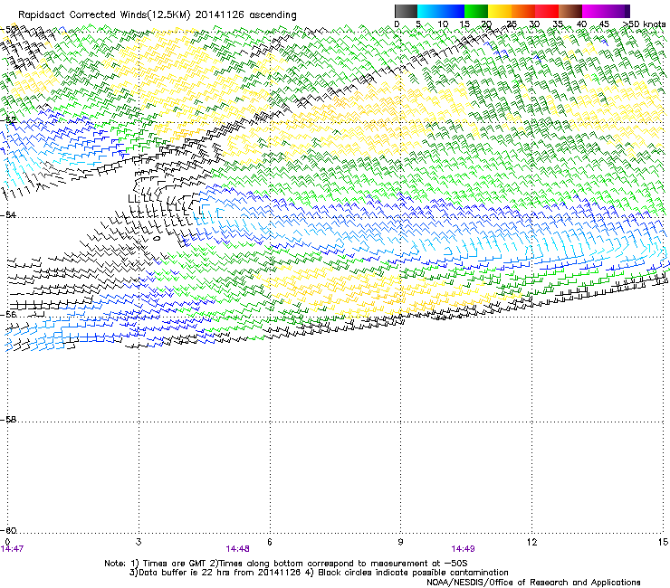Click the "40" label under the color bar
Image resolution: width=670 pixels, height=588 pixels.
(x=581, y=24)
